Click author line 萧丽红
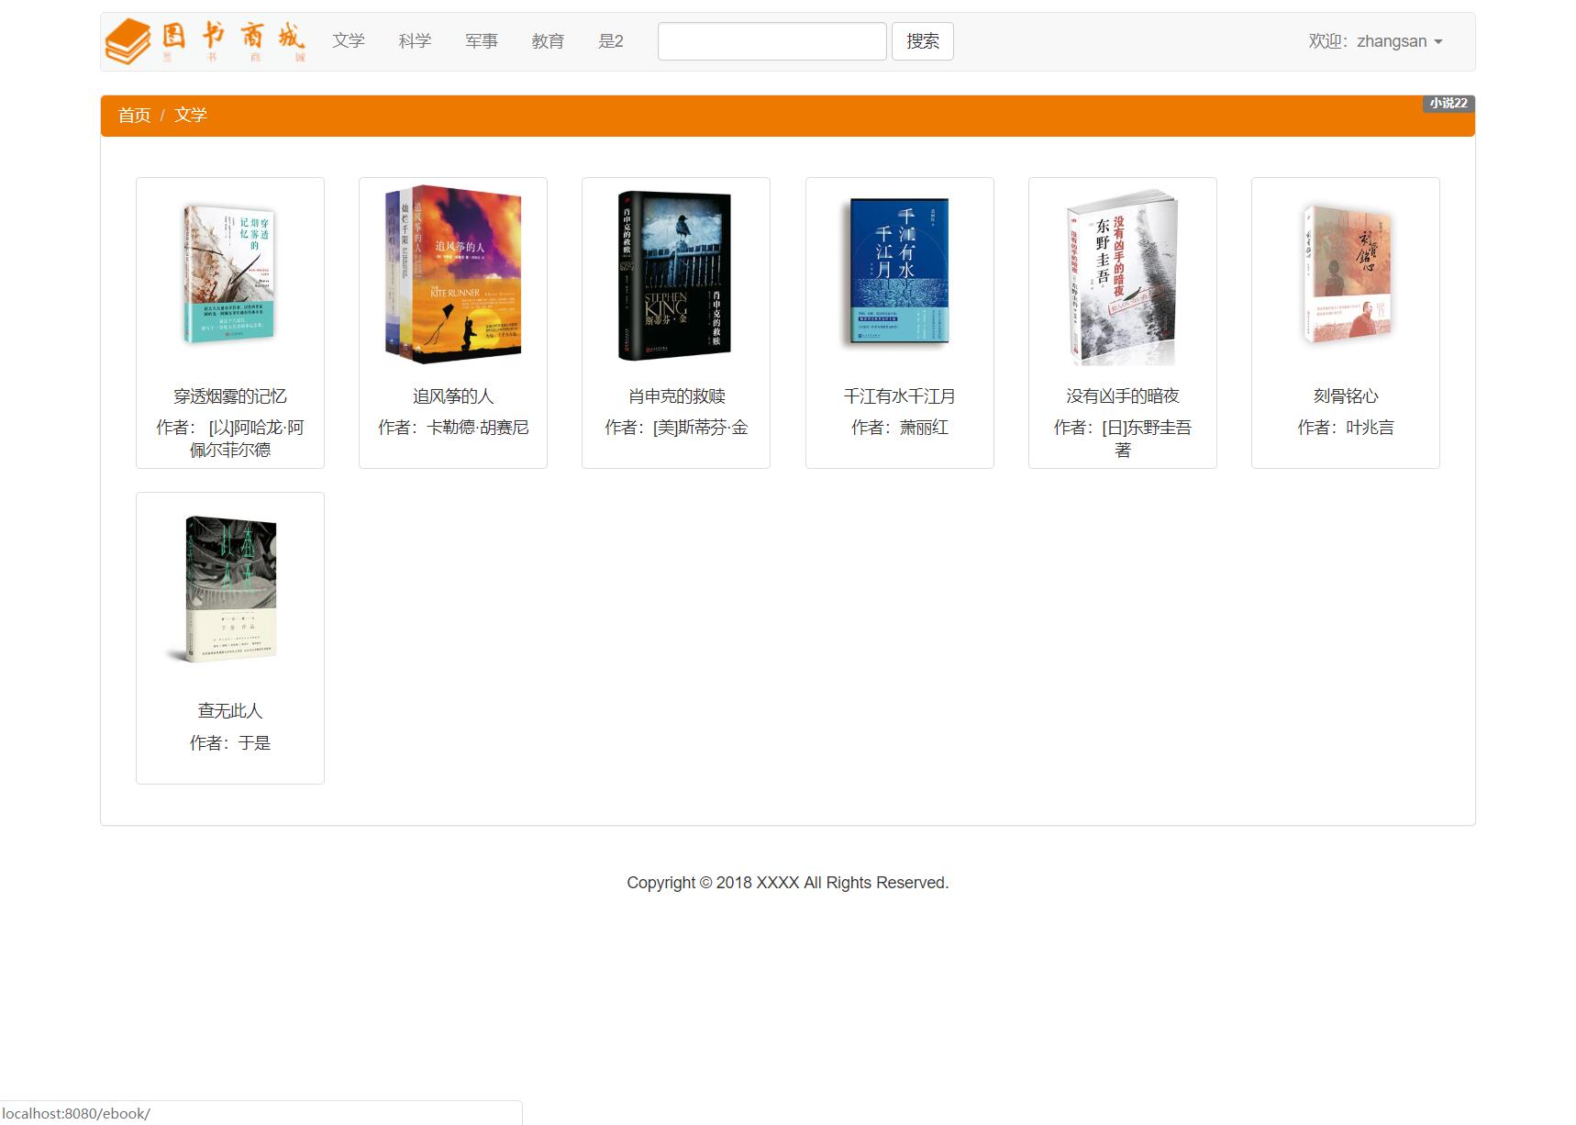Screen dimensions: 1576x1125 (900, 428)
